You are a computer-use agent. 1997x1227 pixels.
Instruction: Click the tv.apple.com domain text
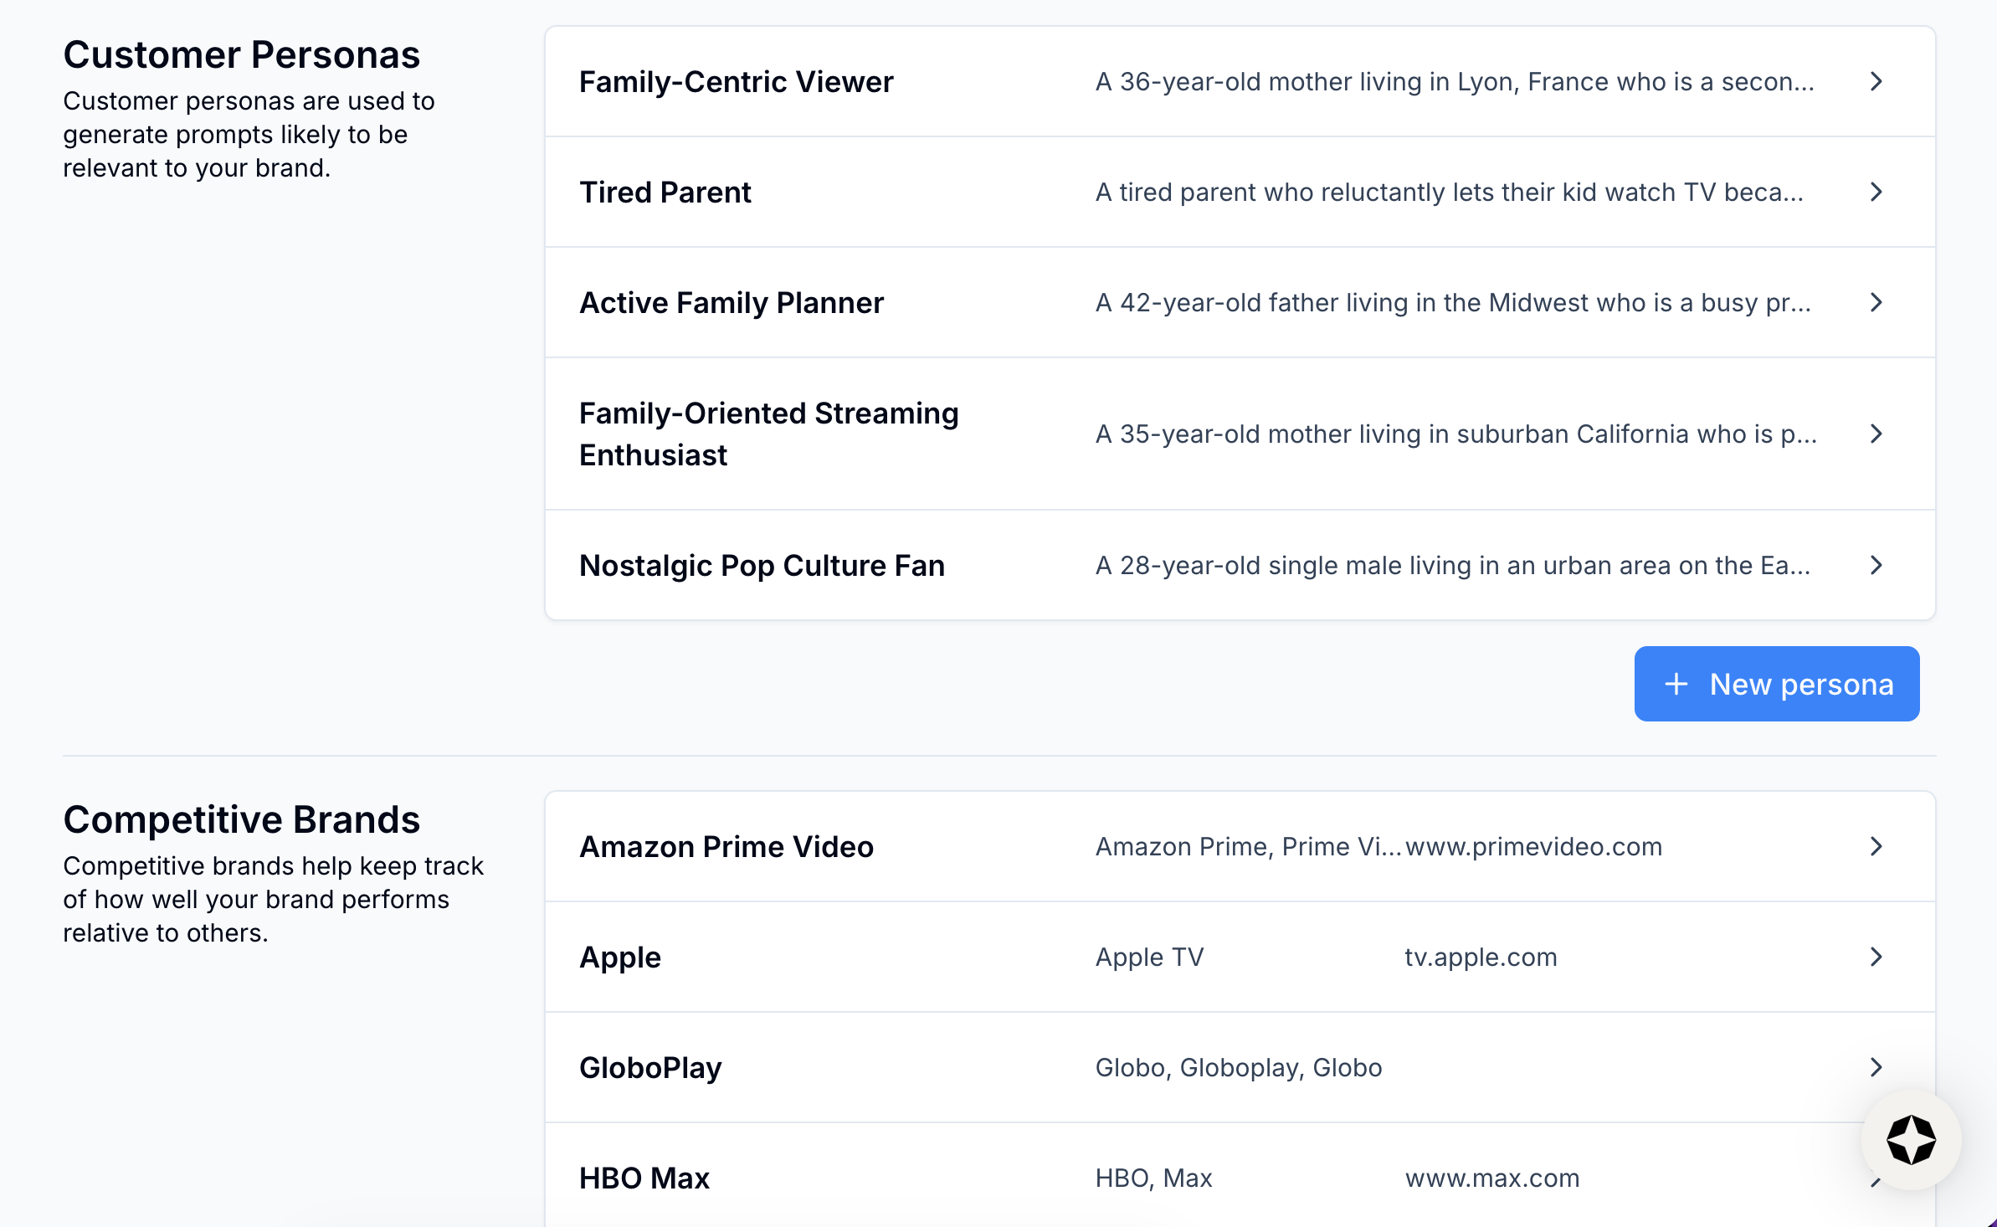click(x=1481, y=957)
